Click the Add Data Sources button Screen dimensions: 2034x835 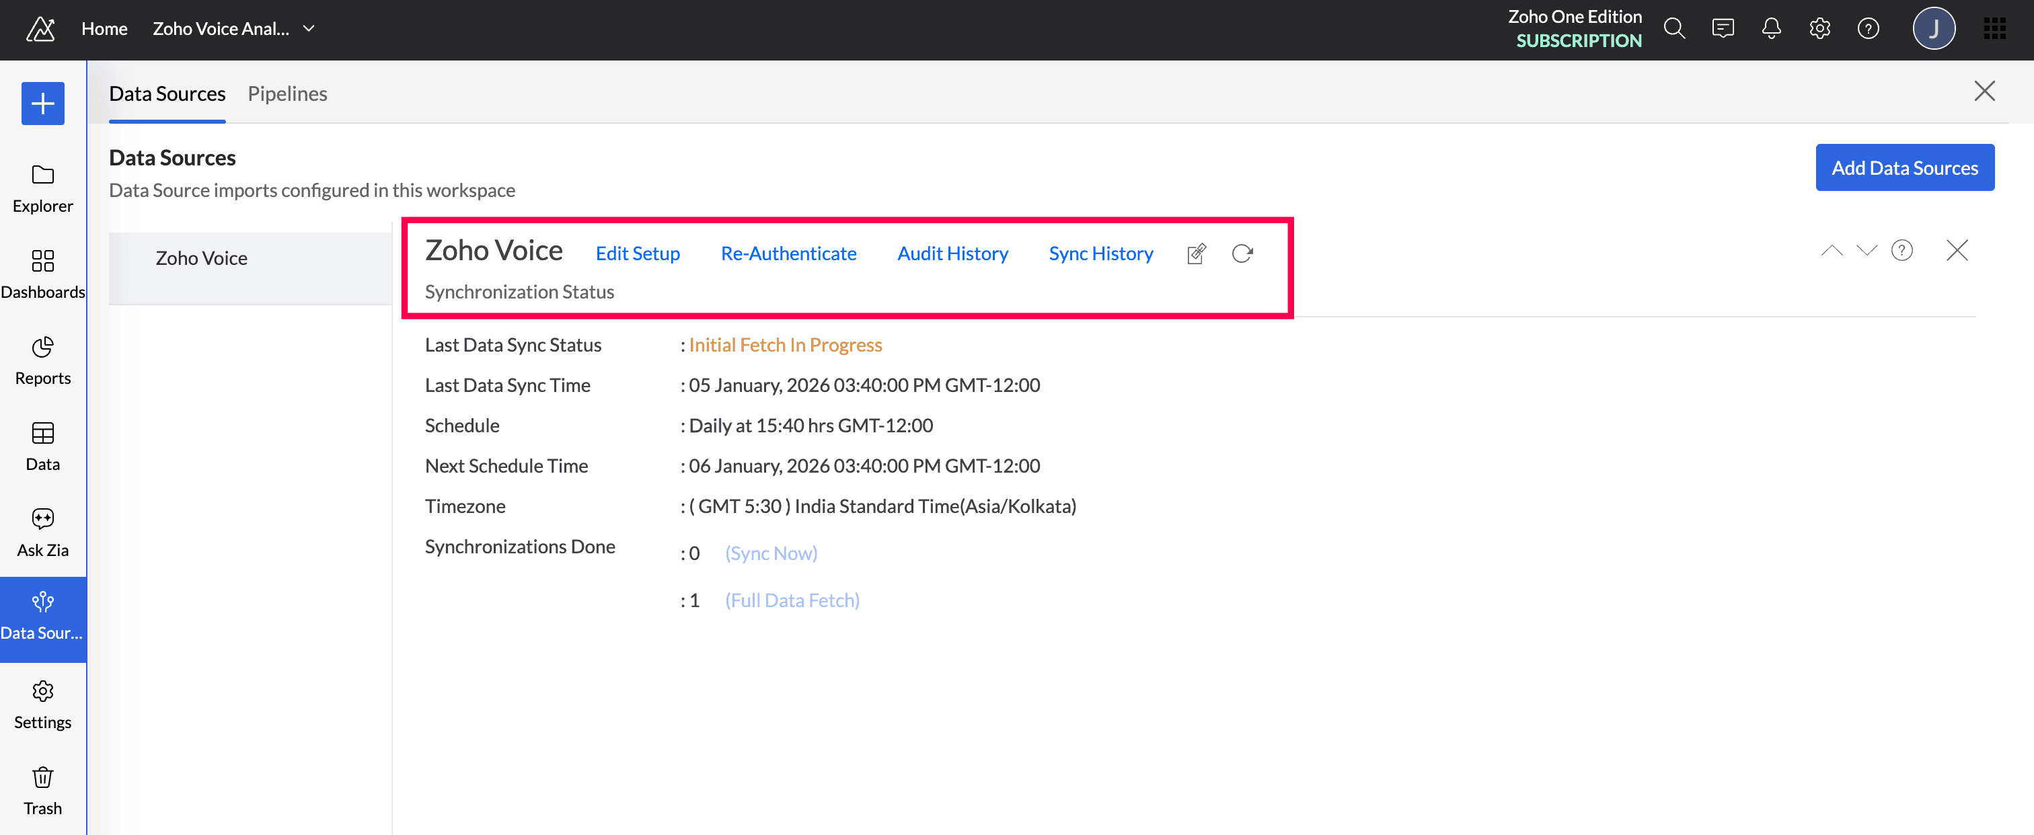(x=1904, y=167)
